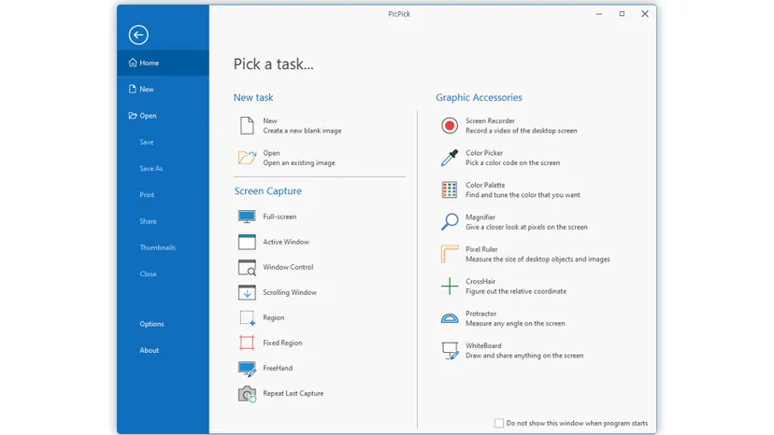Open Thumbnails from the sidebar
Image resolution: width=774 pixels, height=435 pixels.
pos(157,247)
